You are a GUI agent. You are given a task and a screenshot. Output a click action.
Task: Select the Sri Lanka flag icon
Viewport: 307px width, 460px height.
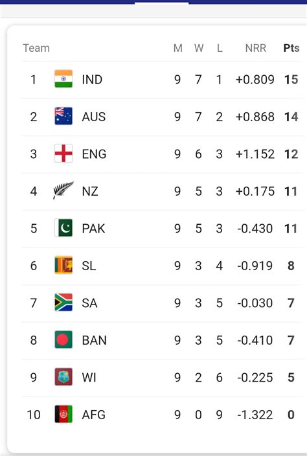(63, 265)
